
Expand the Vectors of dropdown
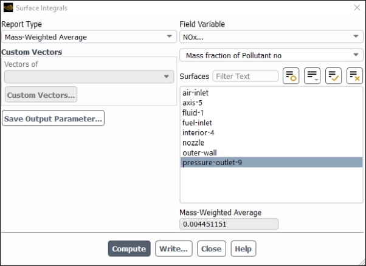(89, 77)
